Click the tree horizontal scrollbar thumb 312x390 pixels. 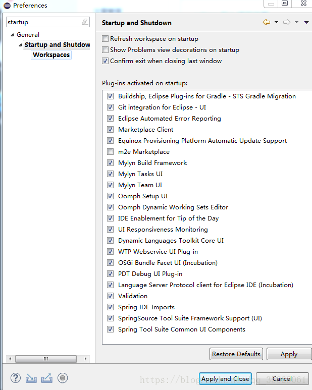[46, 359]
